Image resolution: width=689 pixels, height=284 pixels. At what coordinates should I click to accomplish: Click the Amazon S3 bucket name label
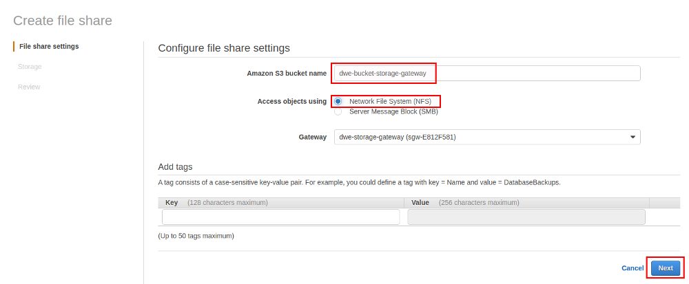point(287,74)
